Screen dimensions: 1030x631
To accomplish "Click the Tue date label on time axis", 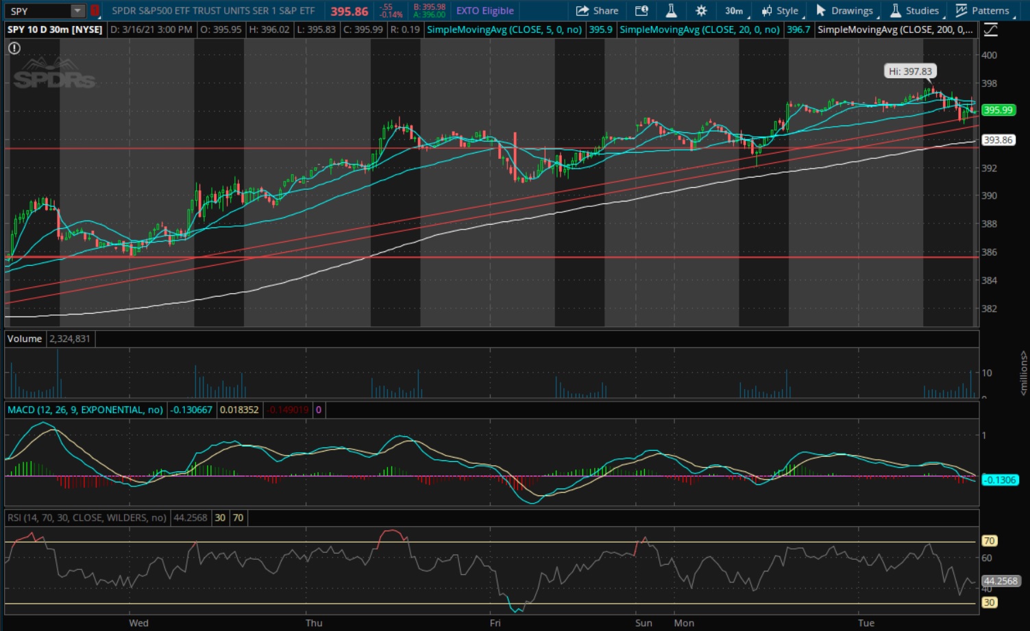I will tap(866, 623).
